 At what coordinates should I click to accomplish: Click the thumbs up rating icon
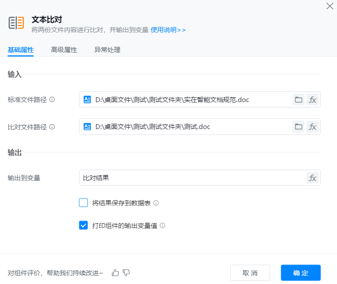coord(115,273)
